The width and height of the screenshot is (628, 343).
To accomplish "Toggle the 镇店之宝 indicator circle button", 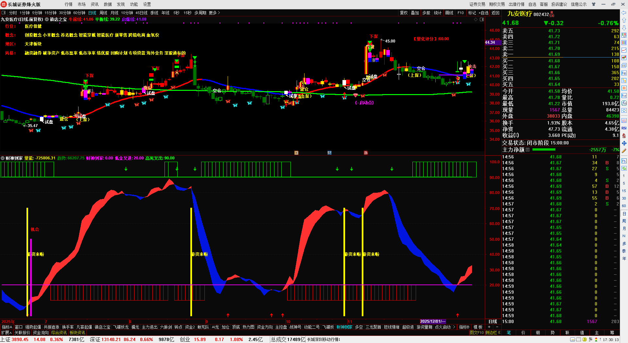I will pyautogui.click(x=47, y=20).
